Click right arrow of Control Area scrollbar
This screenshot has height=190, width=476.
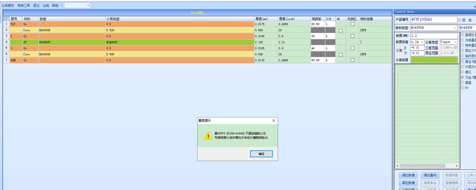pos(457,166)
